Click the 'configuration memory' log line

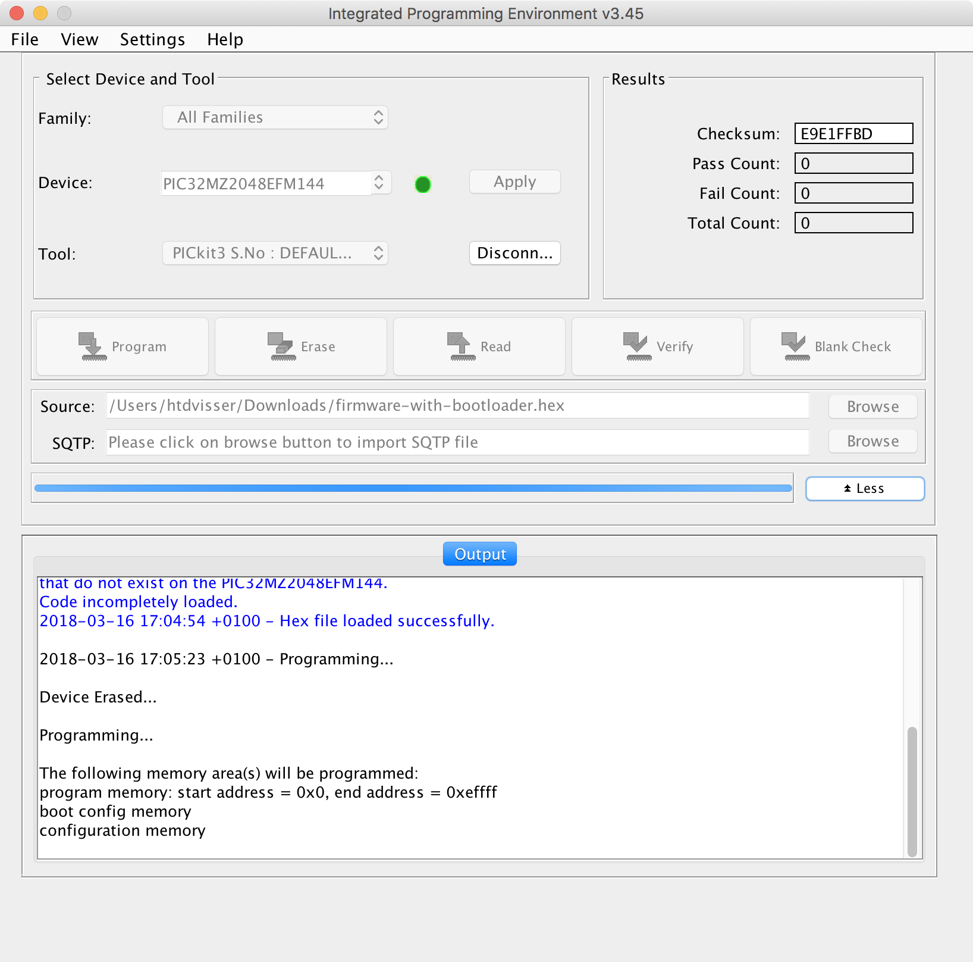(x=123, y=830)
